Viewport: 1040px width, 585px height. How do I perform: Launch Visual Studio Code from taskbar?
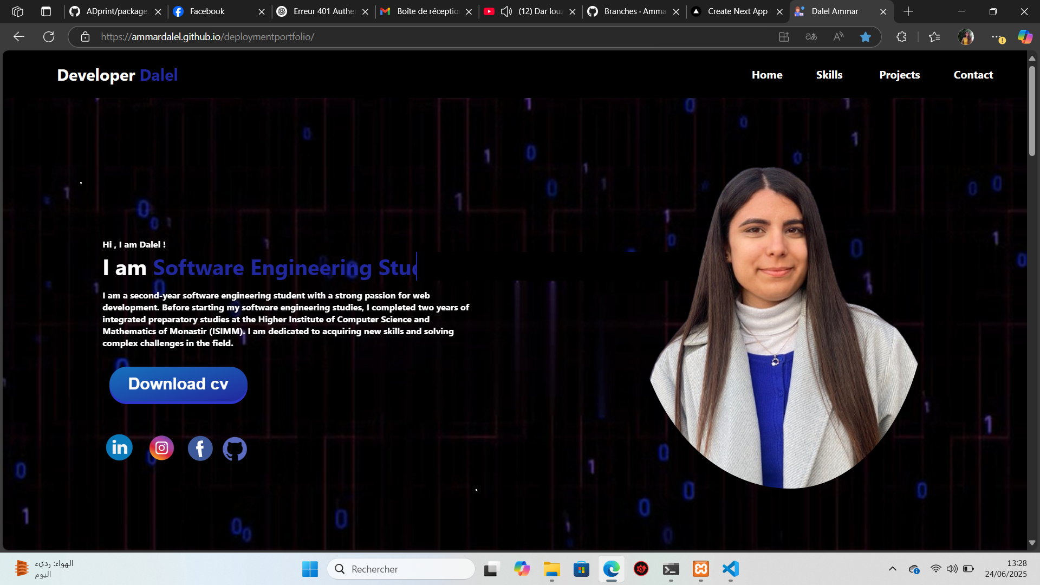coord(730,569)
